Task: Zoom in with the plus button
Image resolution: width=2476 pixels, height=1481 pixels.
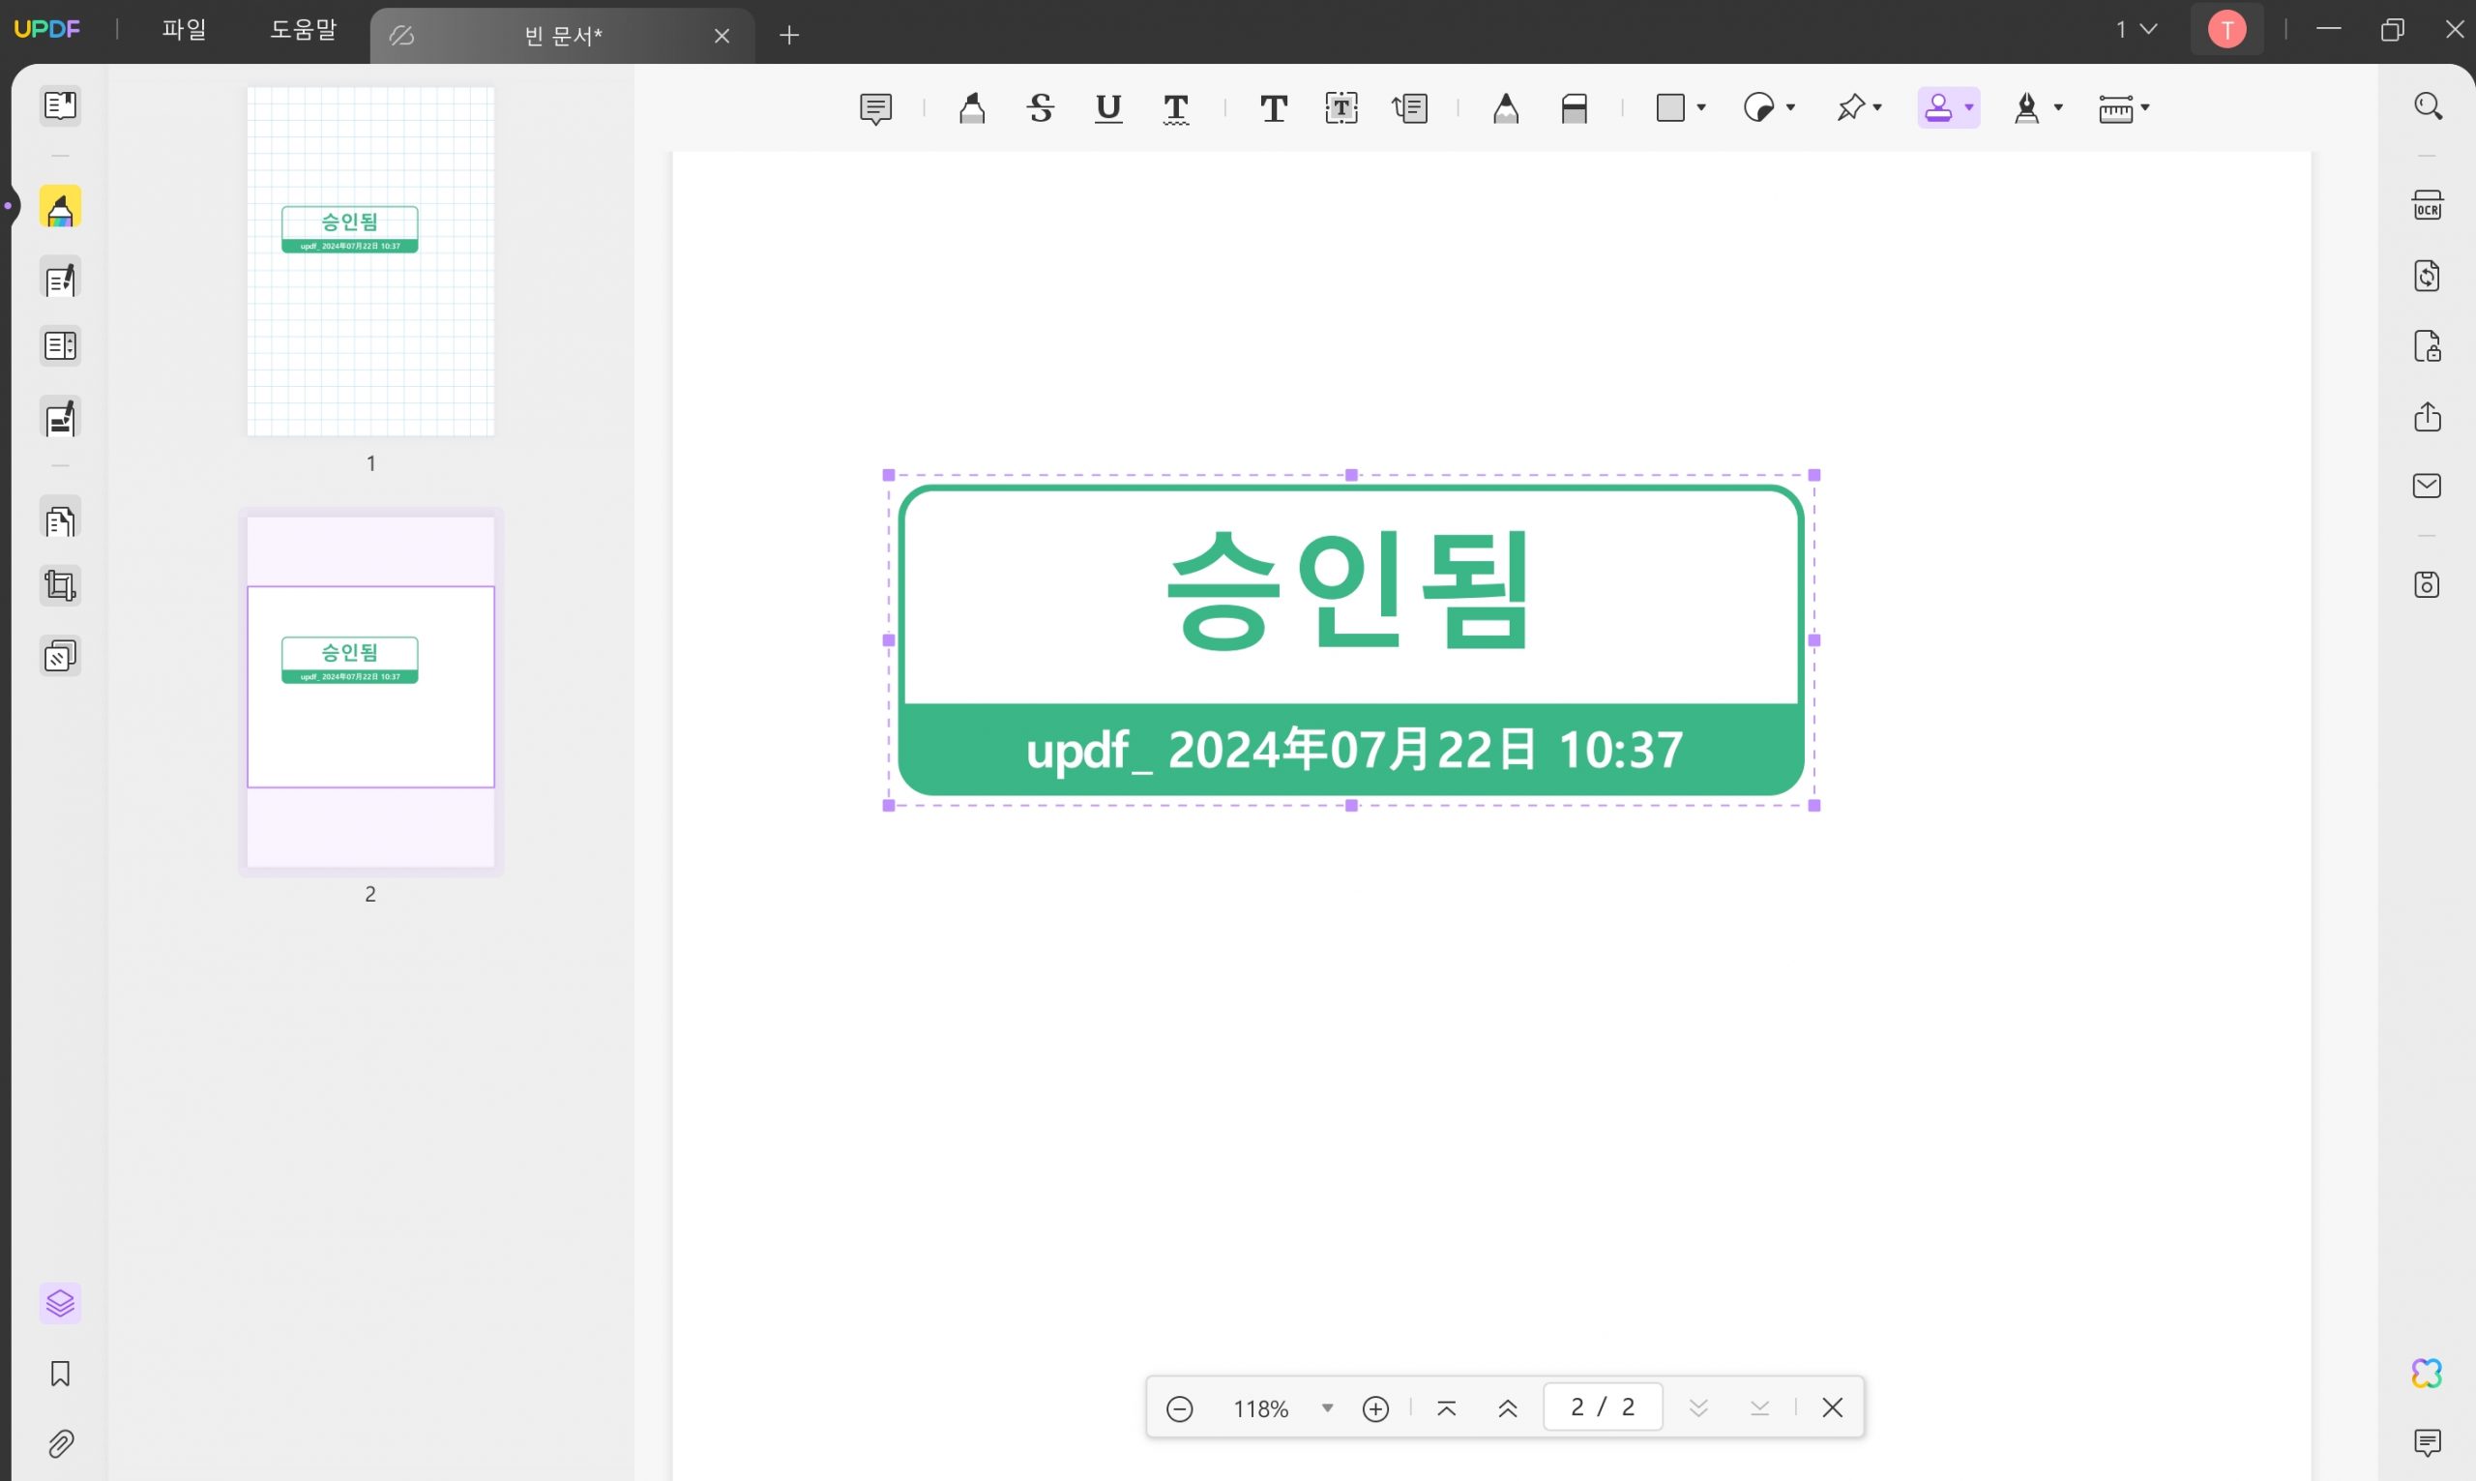Action: pos(1375,1408)
